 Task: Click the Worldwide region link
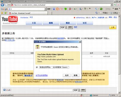click(24, 17)
